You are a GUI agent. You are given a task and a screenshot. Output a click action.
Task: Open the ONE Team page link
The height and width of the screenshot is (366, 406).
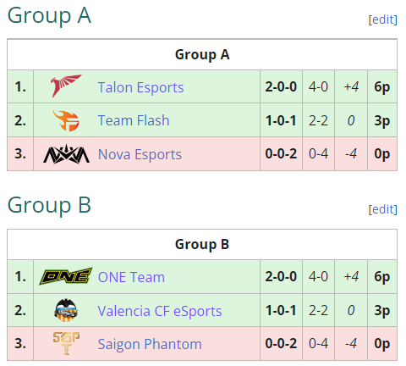click(131, 277)
